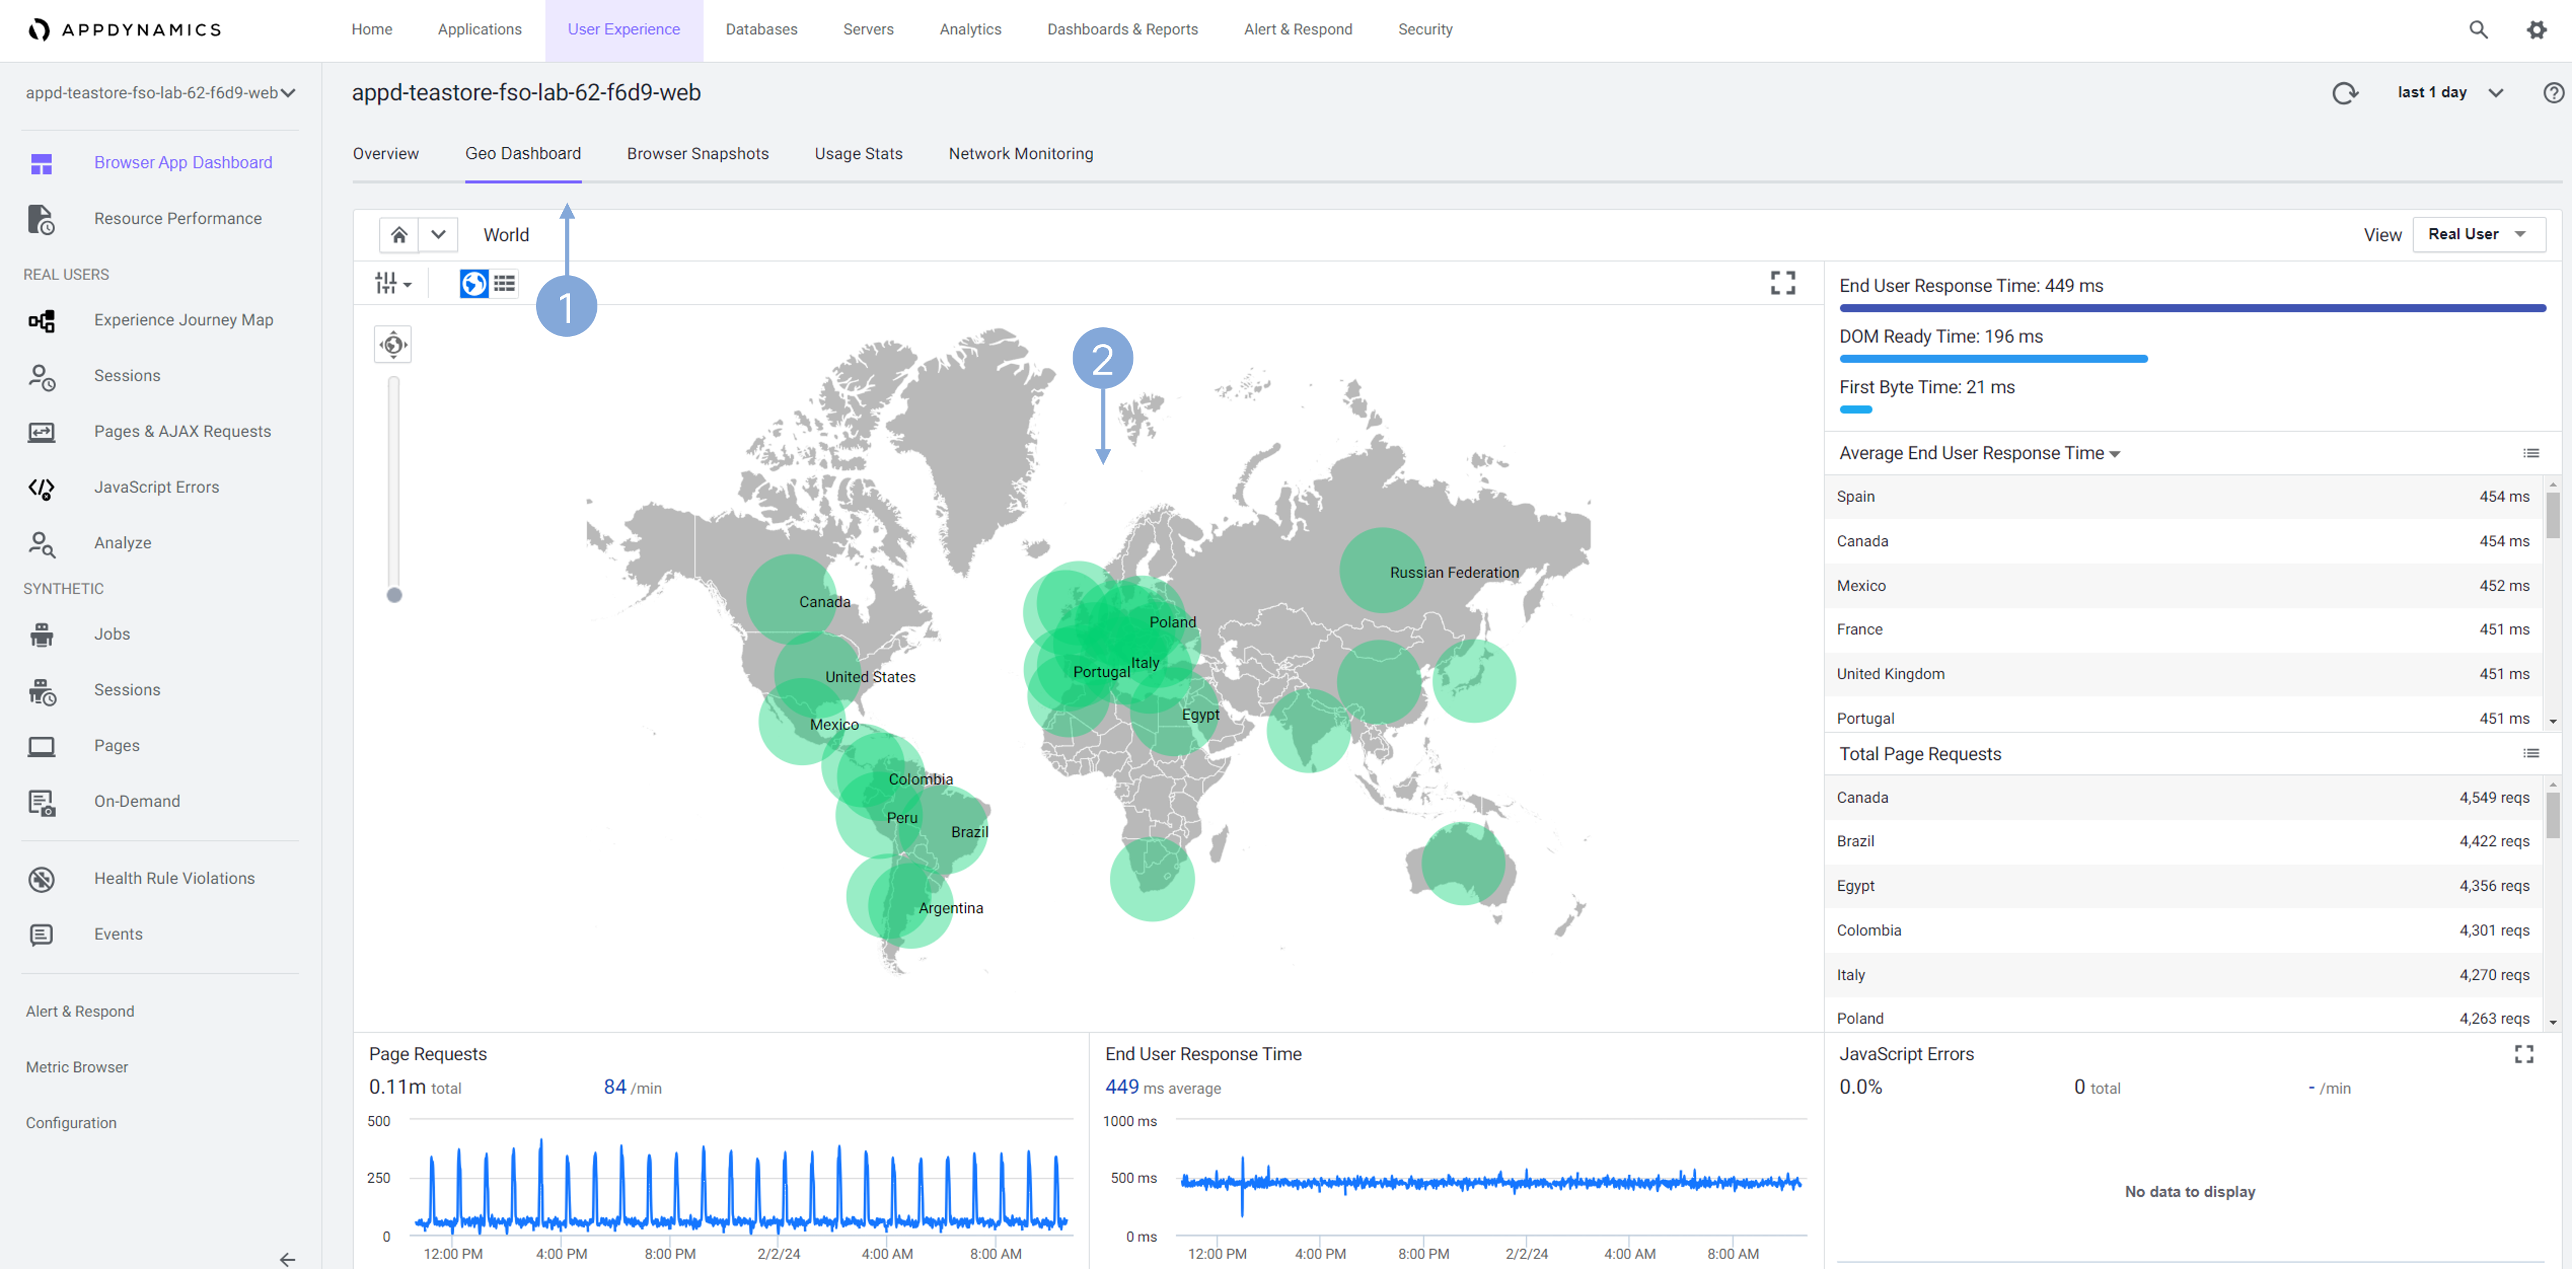
Task: Expand the JavaScript Errors panel
Action: (x=2523, y=1054)
